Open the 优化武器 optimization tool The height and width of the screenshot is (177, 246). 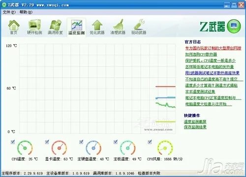(x=97, y=27)
